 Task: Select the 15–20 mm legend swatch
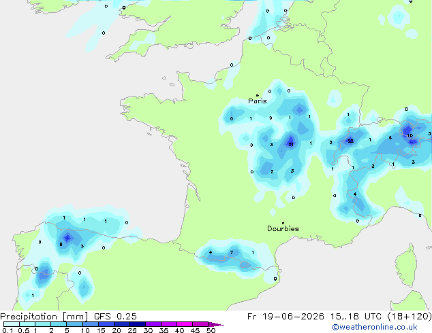coord(106,324)
